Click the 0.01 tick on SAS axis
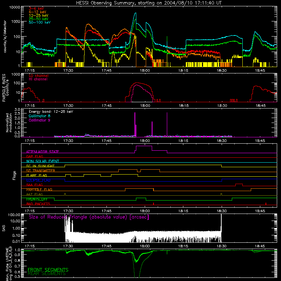This screenshot has height=281, width=281. (x=16, y=241)
